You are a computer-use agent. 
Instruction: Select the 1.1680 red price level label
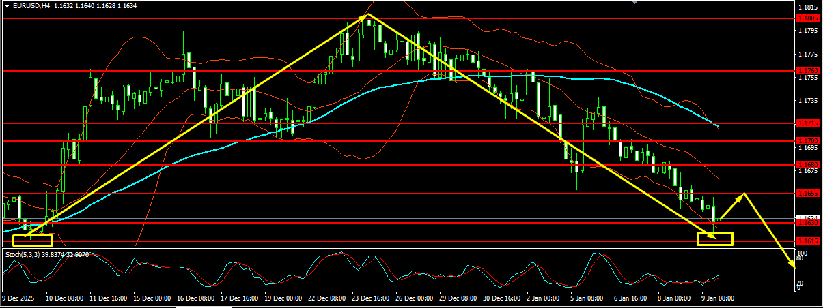(808, 165)
